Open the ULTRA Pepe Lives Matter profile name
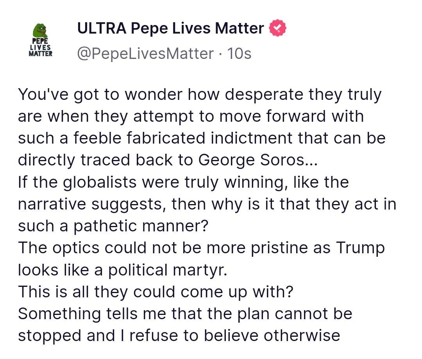422x359 pixels. pyautogui.click(x=171, y=28)
